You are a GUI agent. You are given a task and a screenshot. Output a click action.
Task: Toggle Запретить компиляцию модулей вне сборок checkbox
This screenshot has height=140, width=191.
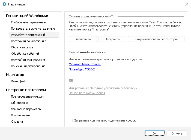click(71, 120)
